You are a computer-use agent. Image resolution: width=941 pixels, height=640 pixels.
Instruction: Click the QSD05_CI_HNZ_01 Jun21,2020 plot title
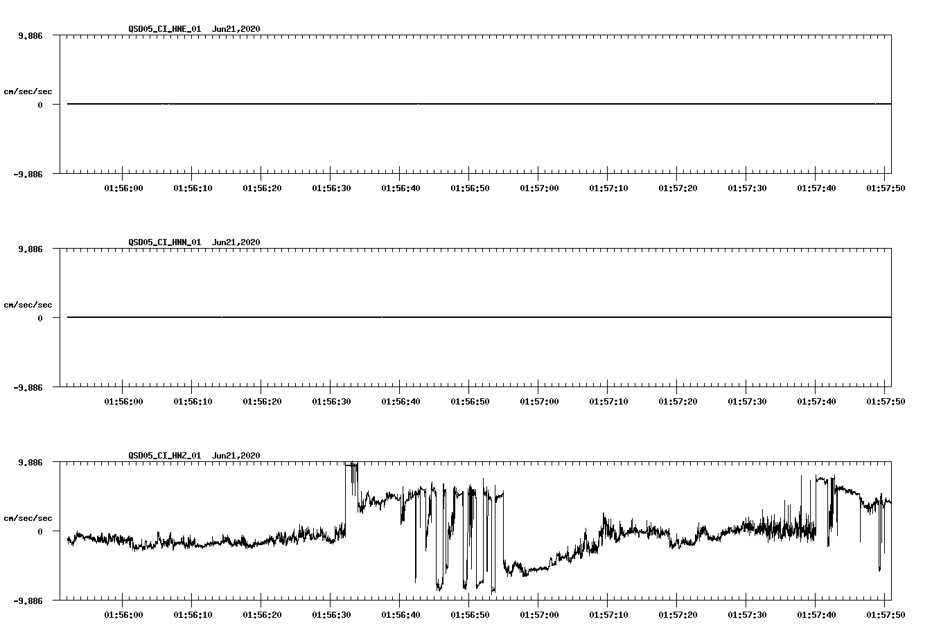coord(194,456)
